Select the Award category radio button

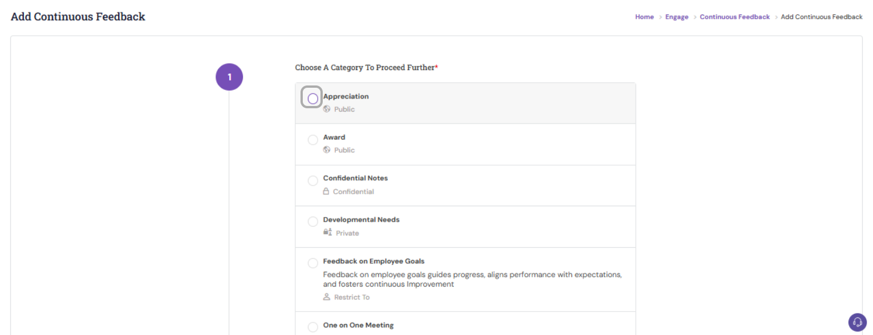tap(312, 140)
